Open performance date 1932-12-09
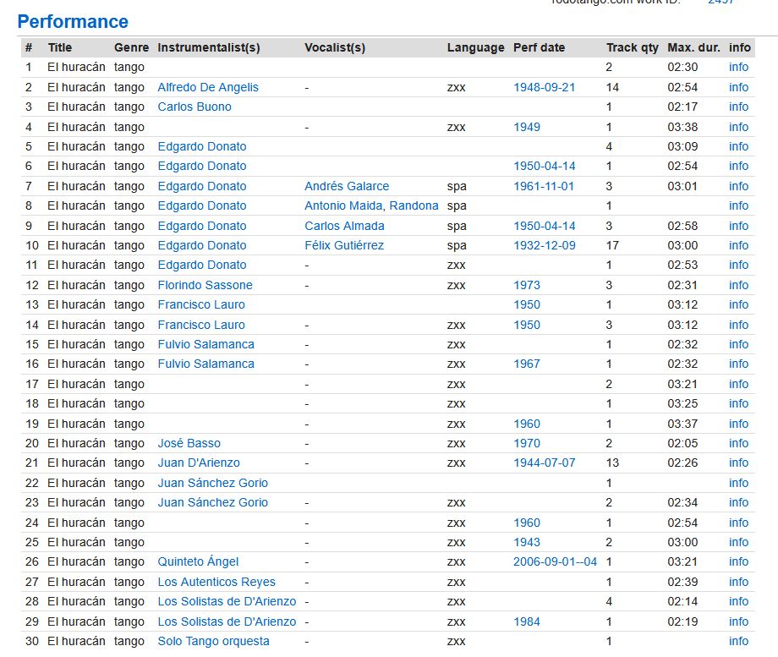778x657 pixels. tap(545, 245)
